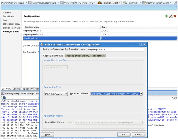This screenshot has width=178, height=139.
Task: Close the ExternalServiceUtil.java tab
Action: [x=58, y=3]
